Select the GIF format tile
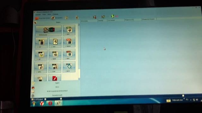Screen dimensions: 202x113 41,55
